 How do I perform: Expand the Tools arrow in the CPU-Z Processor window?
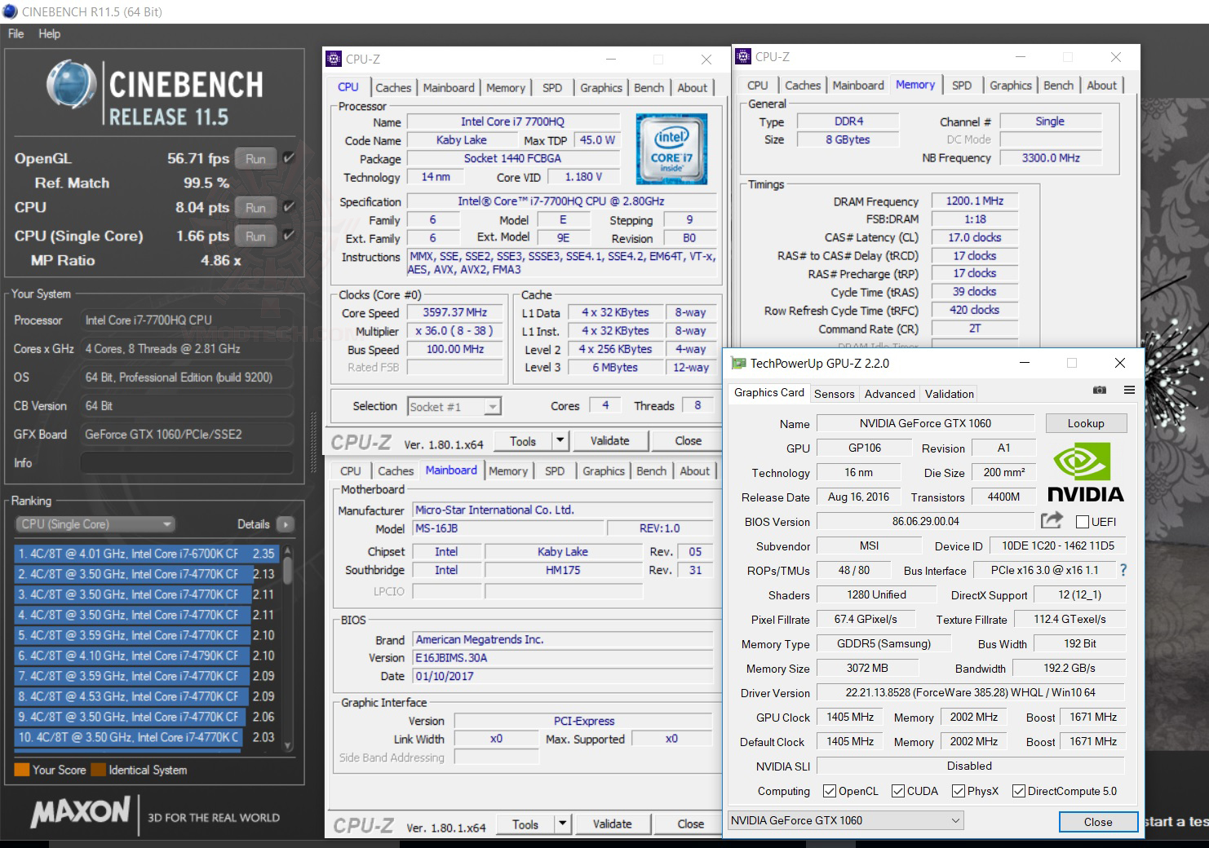click(560, 441)
